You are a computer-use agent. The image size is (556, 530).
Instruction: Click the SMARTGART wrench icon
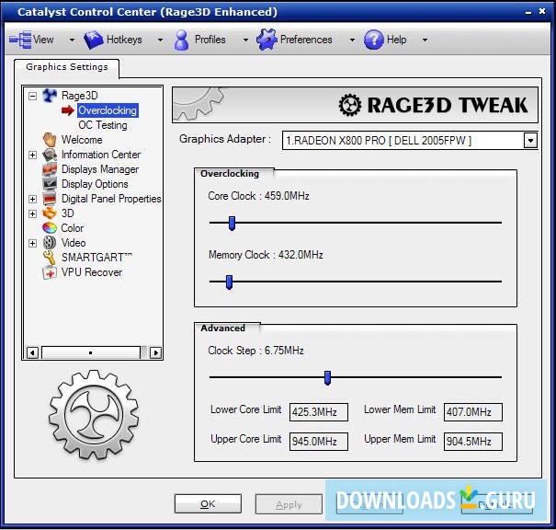coord(50,258)
